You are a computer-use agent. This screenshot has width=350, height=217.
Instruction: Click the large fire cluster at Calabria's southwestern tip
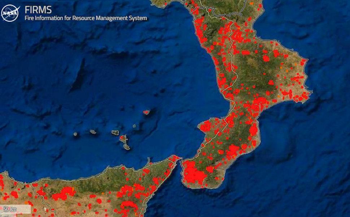coord(193,174)
